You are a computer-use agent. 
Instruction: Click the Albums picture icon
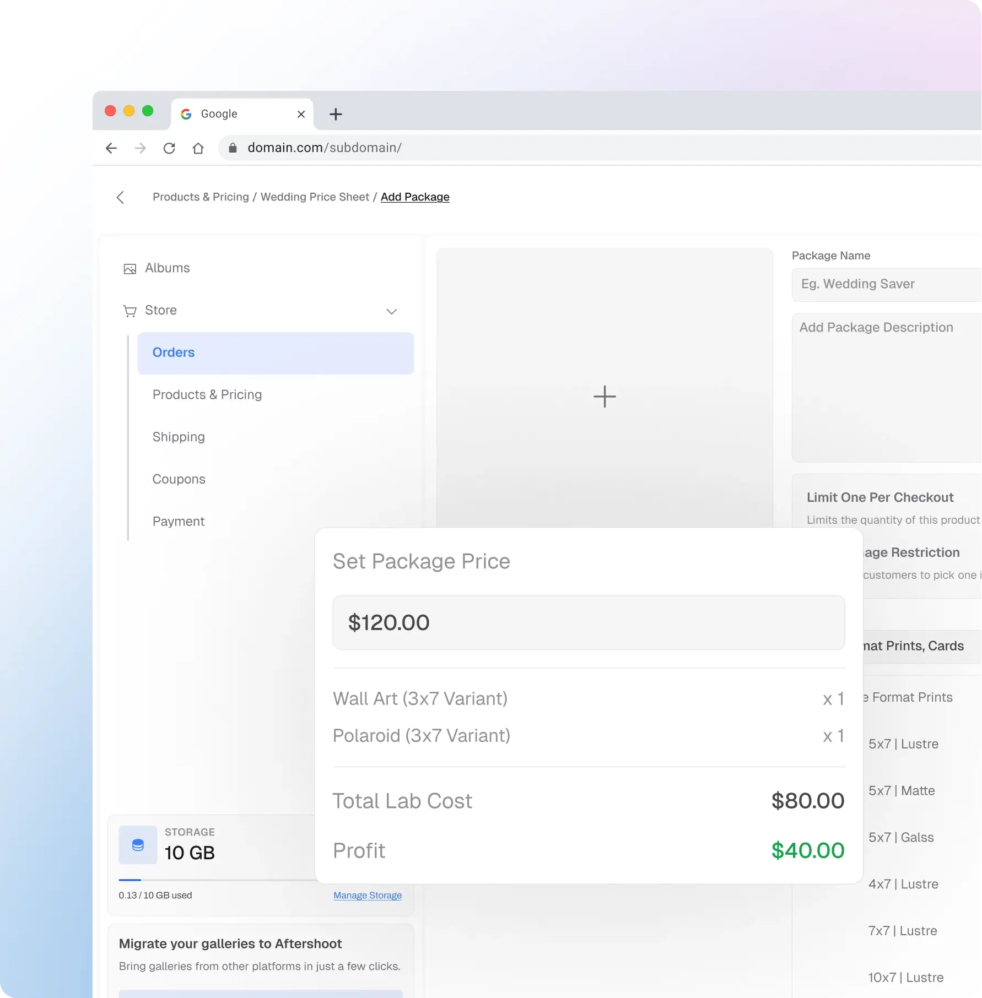(130, 269)
